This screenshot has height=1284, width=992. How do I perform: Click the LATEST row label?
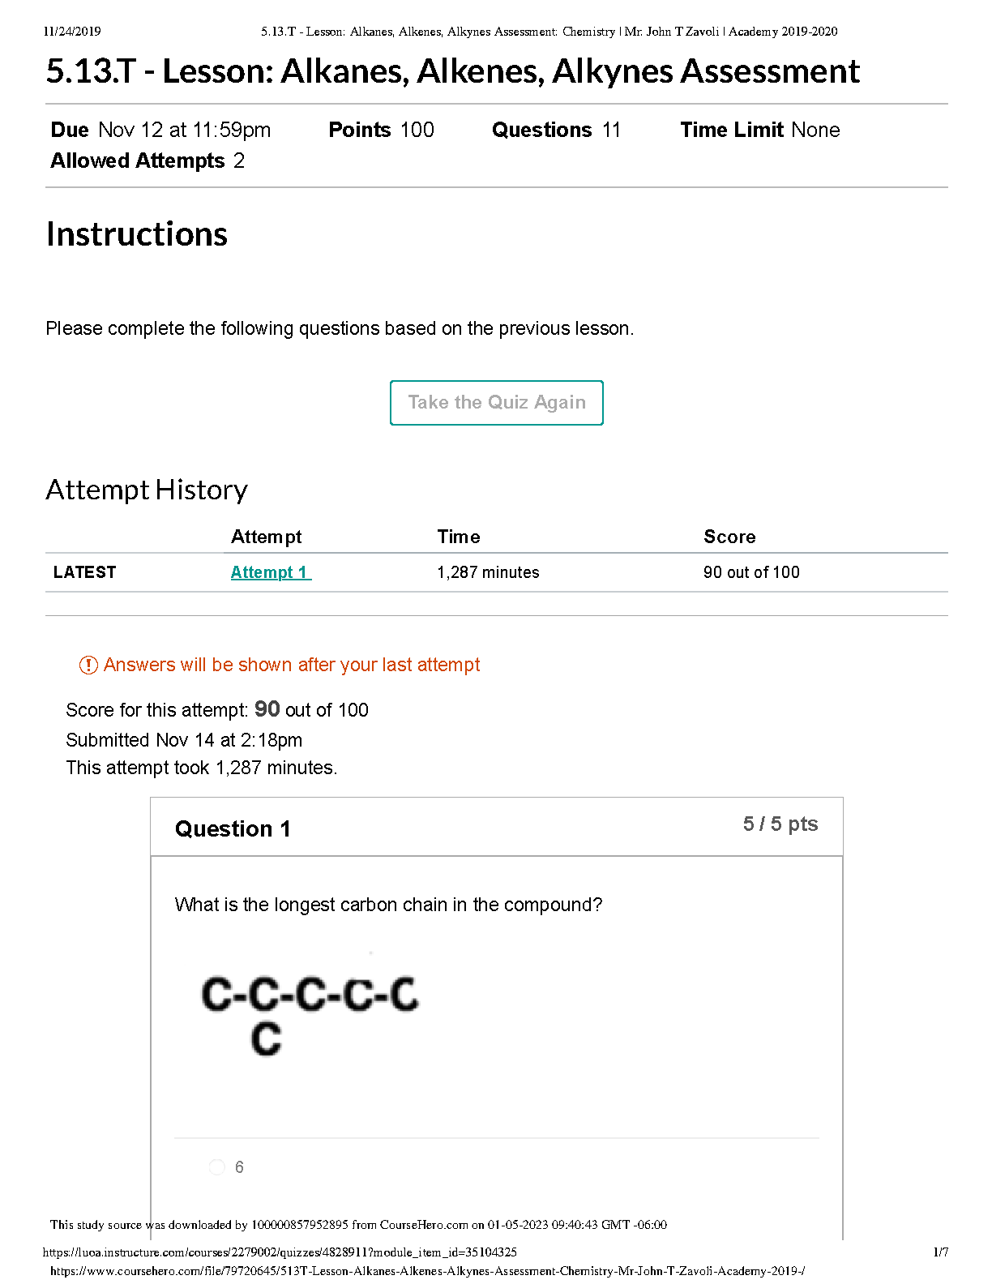coord(85,572)
